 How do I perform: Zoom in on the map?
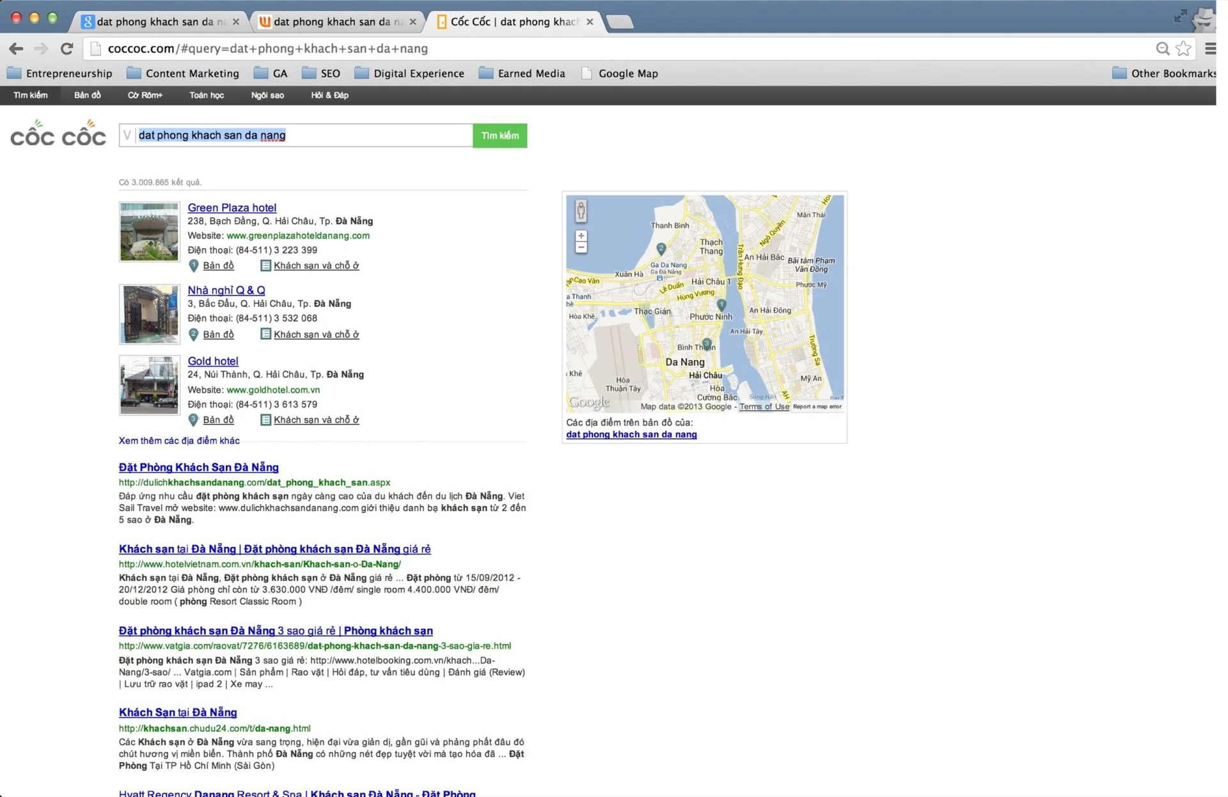pos(581,236)
